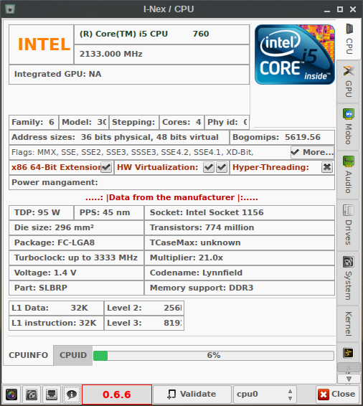This screenshot has height=406, width=363.
Task: Click the red X icon on Close
Action: click(324, 395)
